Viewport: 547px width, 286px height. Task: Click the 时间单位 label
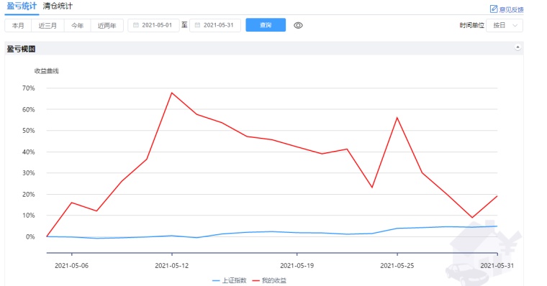pyautogui.click(x=471, y=25)
